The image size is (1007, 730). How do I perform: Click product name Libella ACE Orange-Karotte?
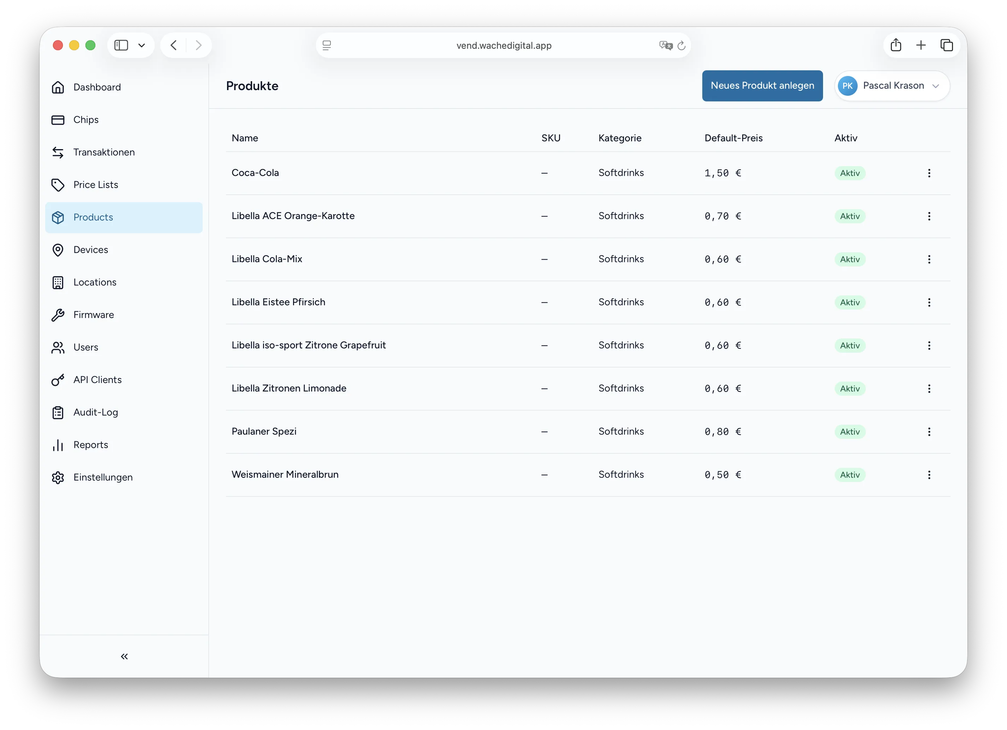[293, 216]
